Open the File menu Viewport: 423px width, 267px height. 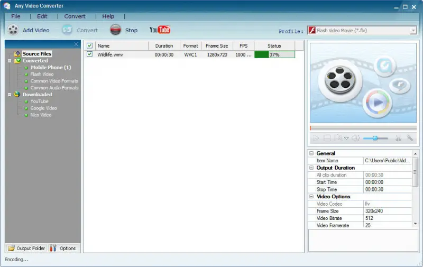(16, 16)
